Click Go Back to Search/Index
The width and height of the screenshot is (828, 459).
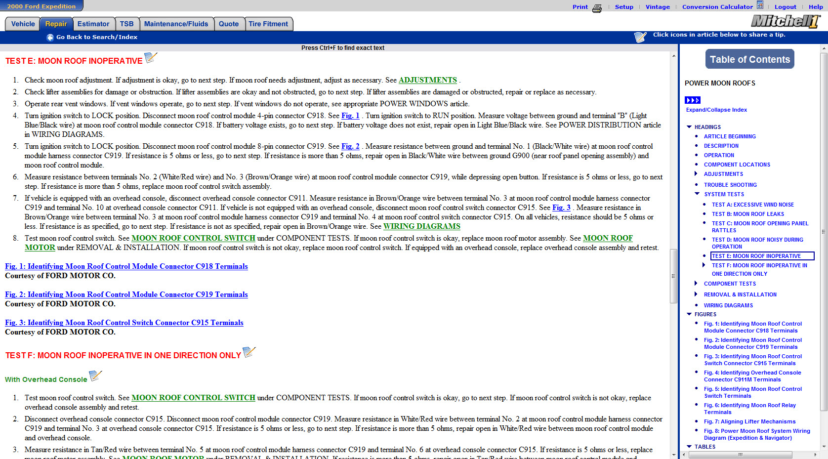(97, 37)
